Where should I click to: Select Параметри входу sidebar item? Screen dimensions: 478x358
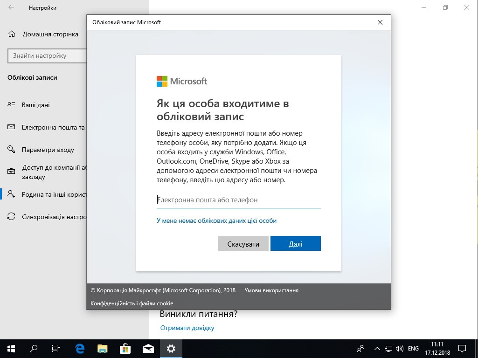(48, 150)
